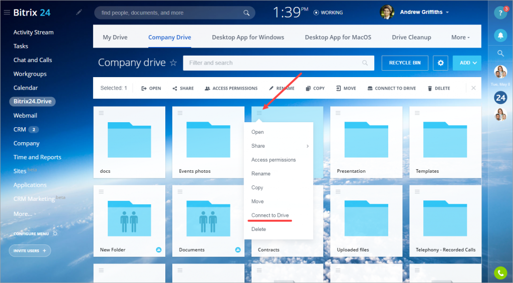
Task: Click INVITE USERS button
Action: click(x=30, y=250)
